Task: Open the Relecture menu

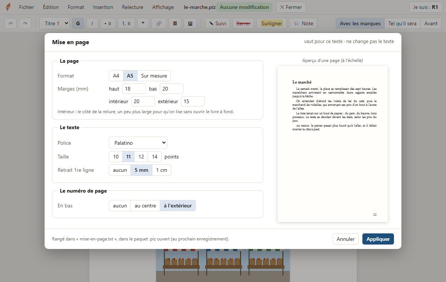Action: tap(133, 7)
